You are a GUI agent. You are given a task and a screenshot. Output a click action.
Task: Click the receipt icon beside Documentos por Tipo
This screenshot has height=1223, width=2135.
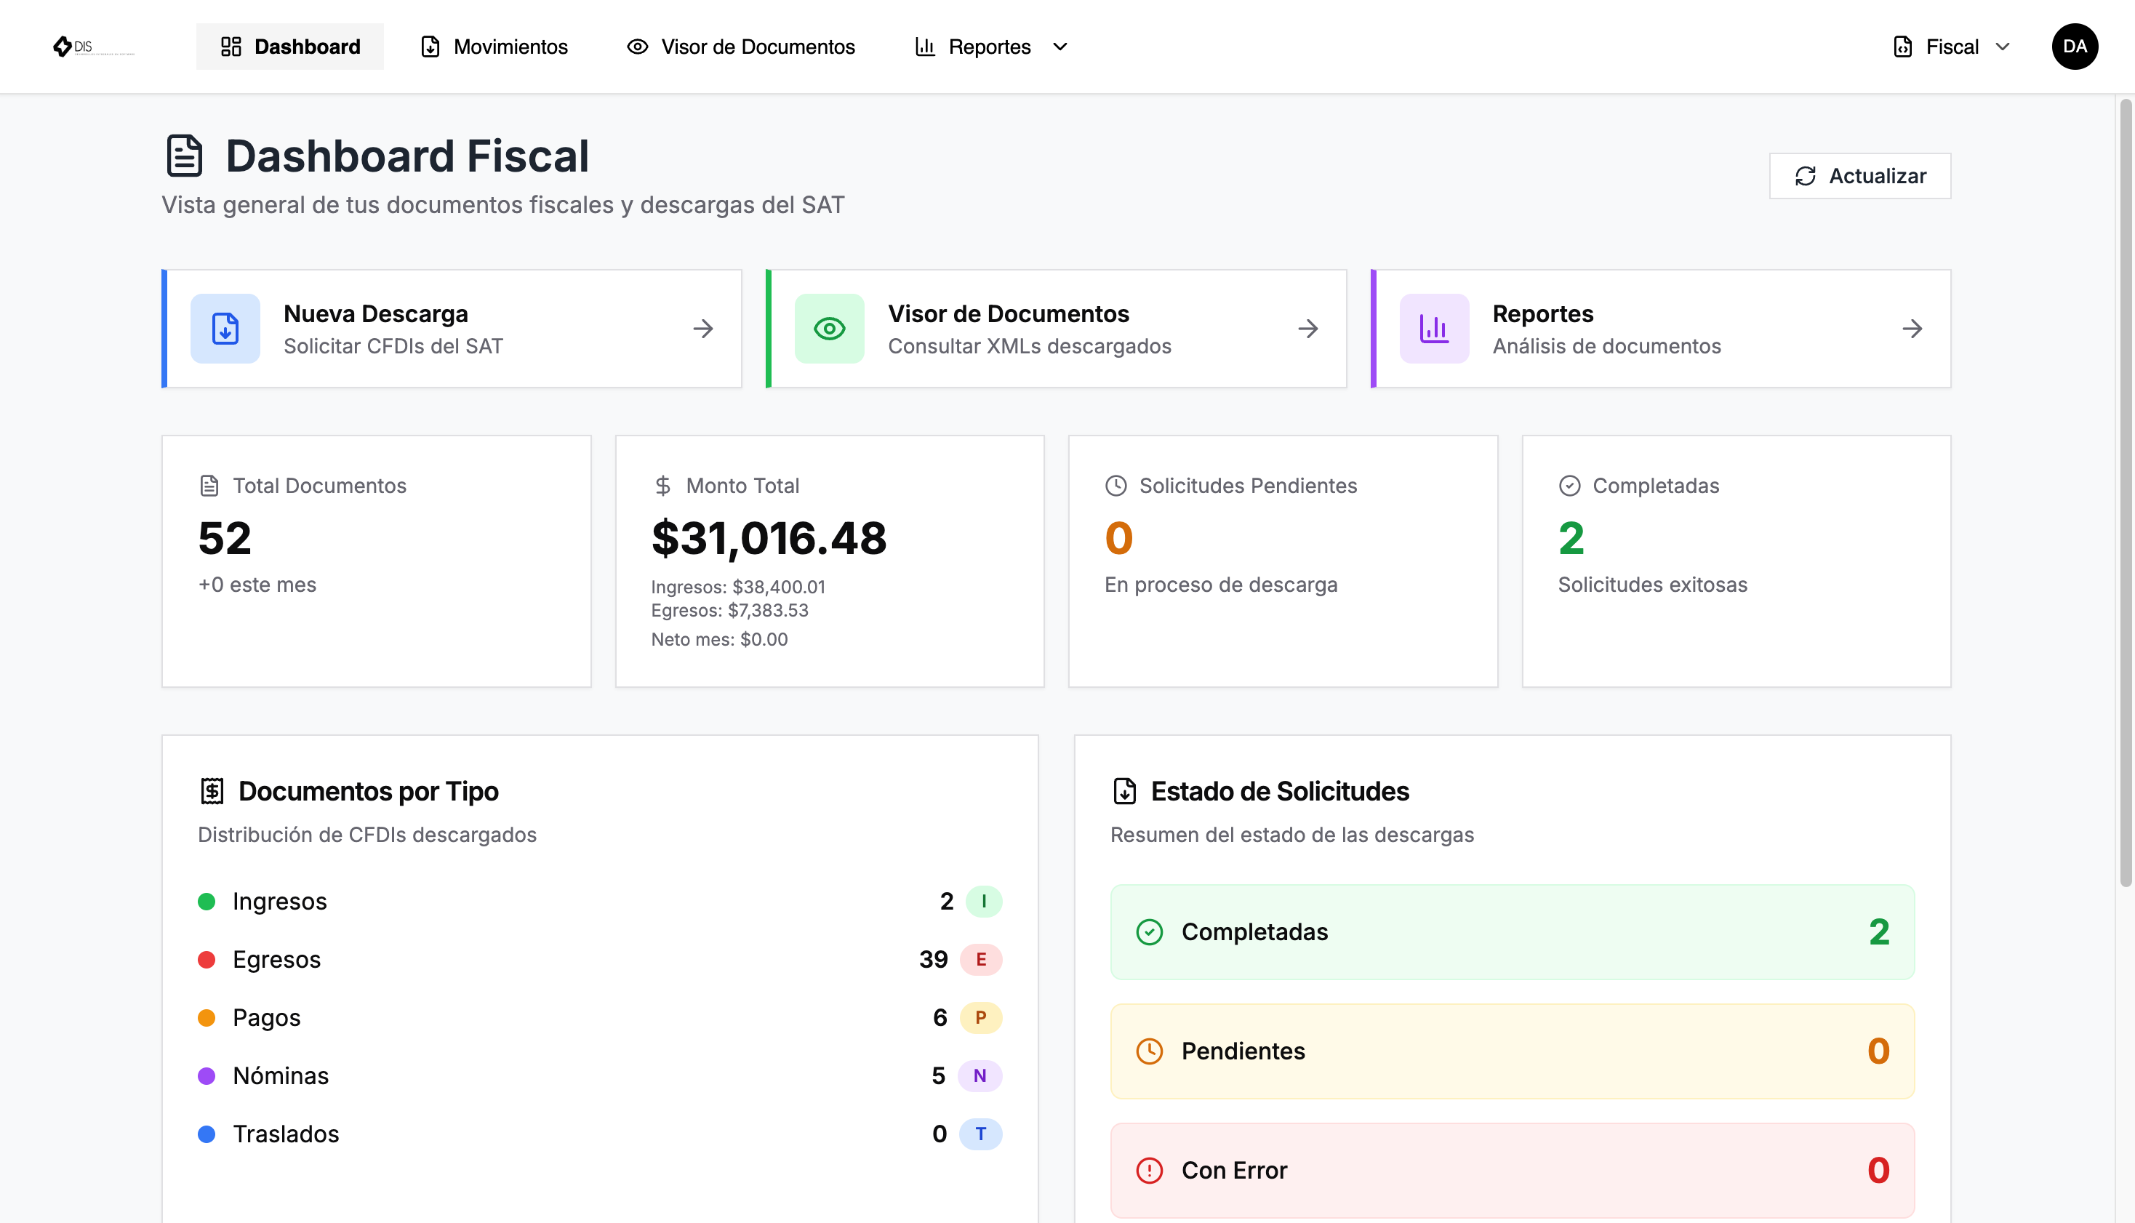tap(212, 791)
